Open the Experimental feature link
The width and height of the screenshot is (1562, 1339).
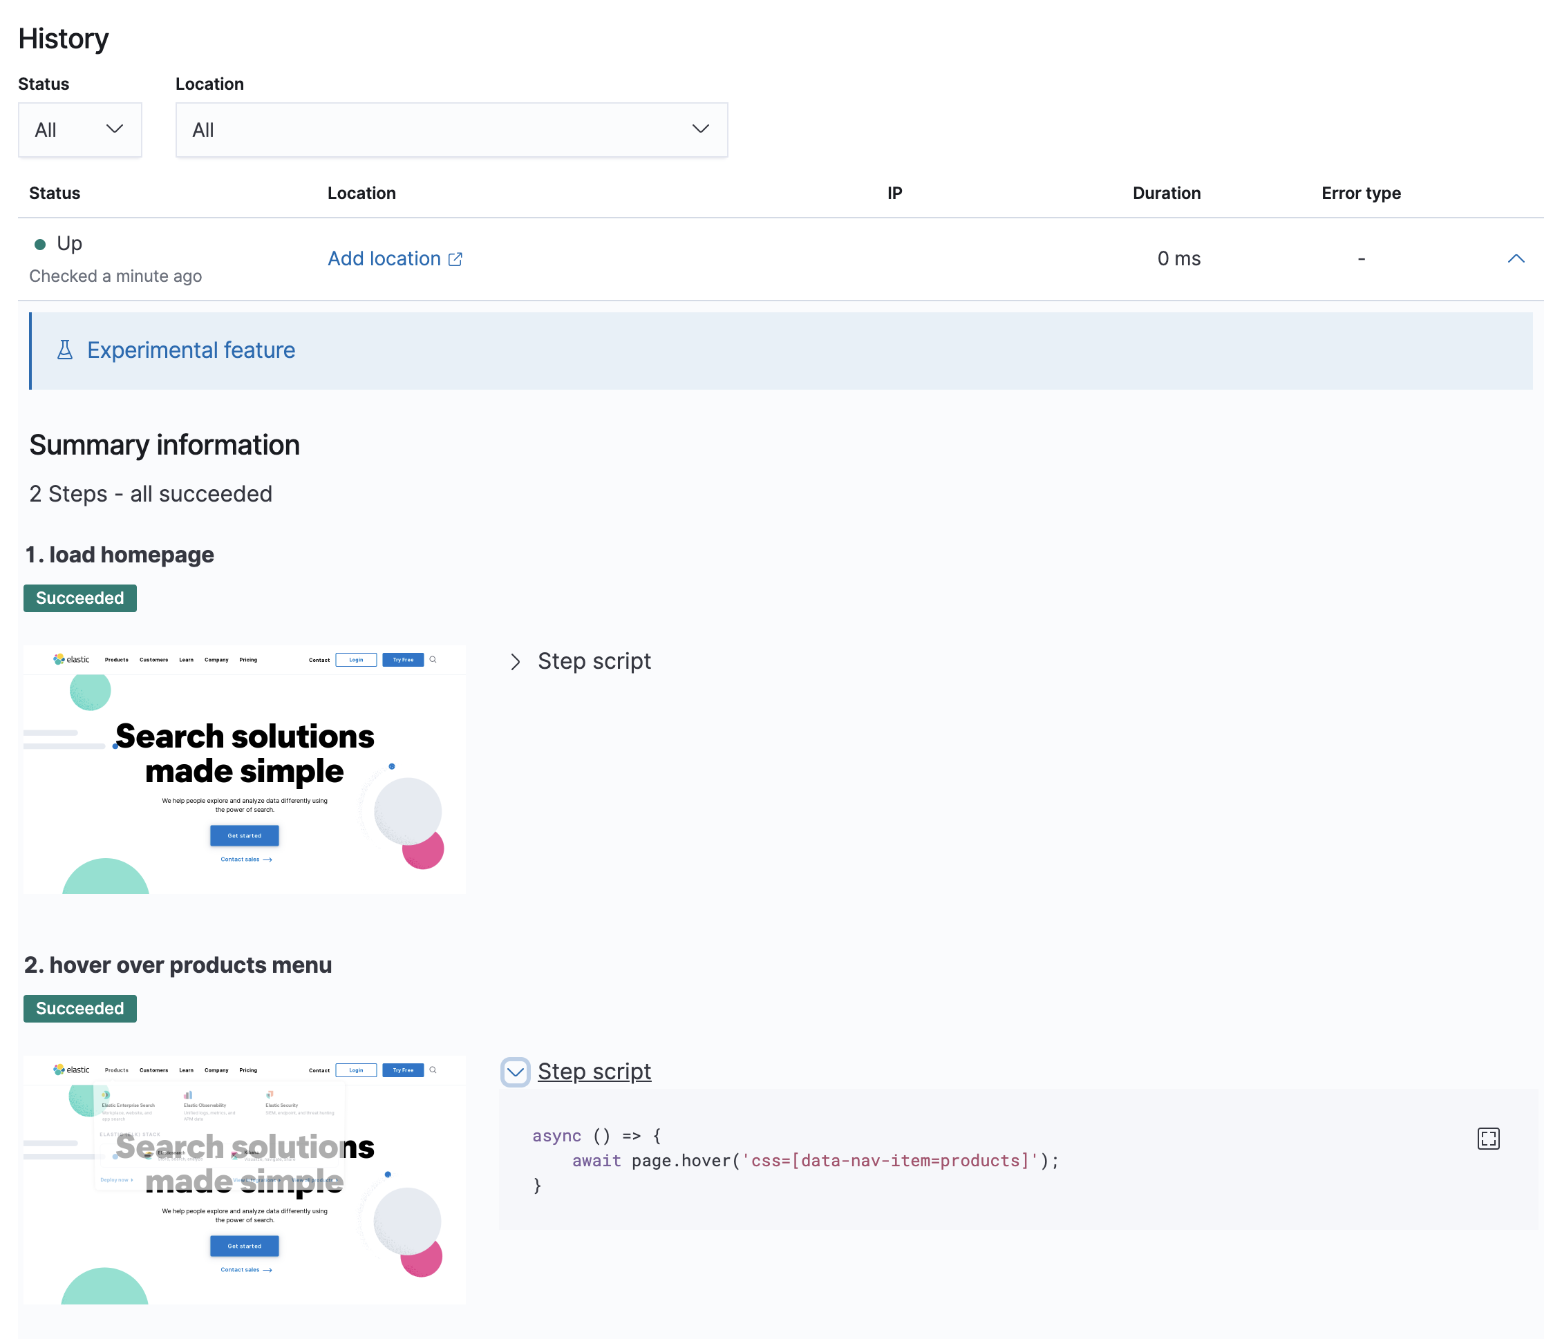click(190, 350)
